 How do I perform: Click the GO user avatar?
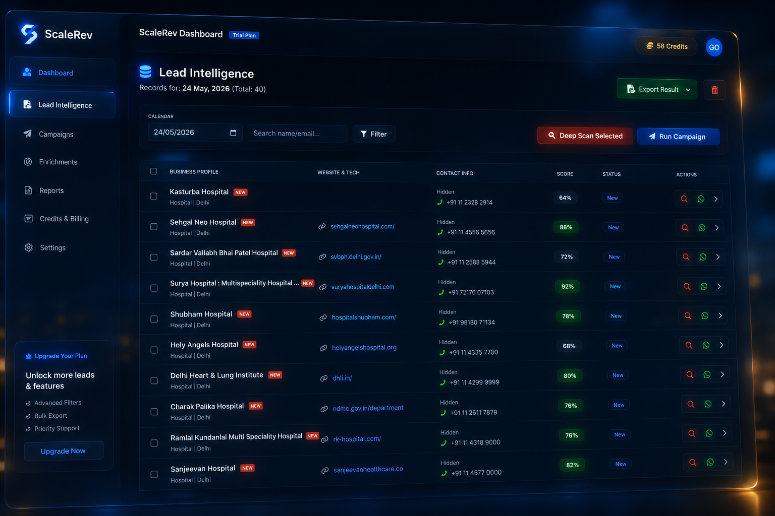point(714,47)
